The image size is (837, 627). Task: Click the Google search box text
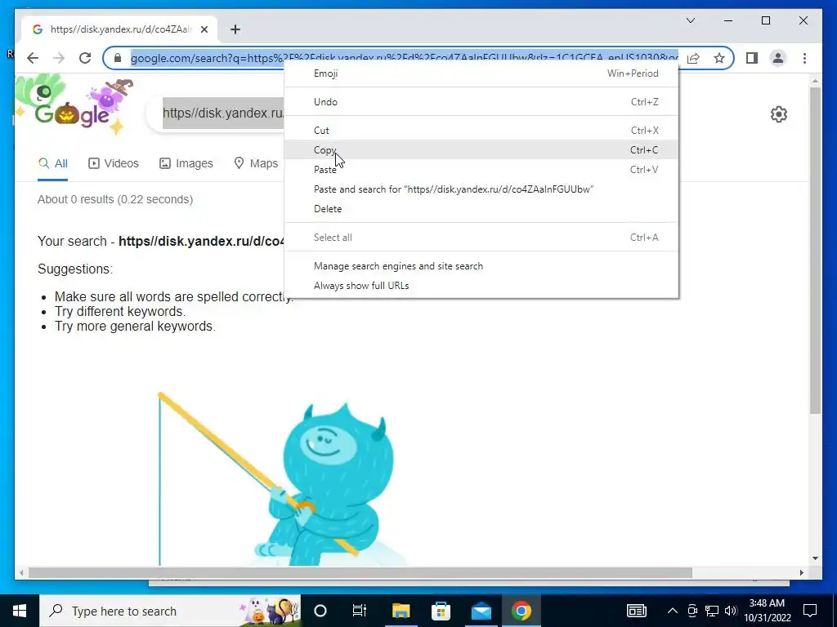[x=222, y=113]
